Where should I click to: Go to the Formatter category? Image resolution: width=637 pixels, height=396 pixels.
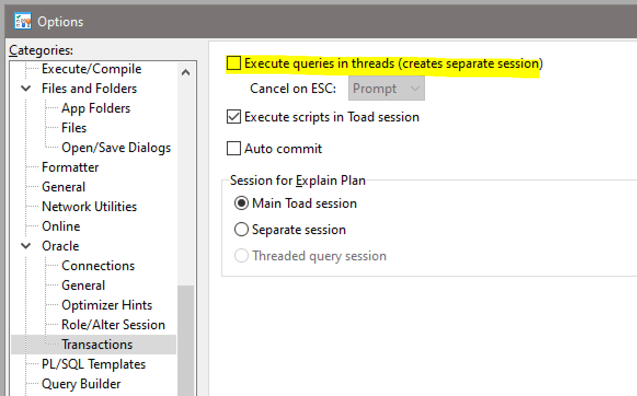(x=70, y=167)
